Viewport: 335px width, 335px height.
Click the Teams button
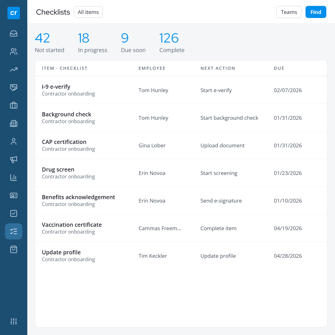289,12
